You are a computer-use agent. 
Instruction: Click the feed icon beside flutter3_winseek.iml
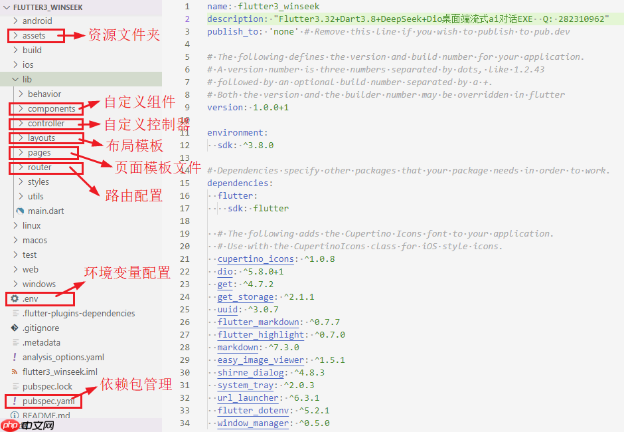(15, 372)
